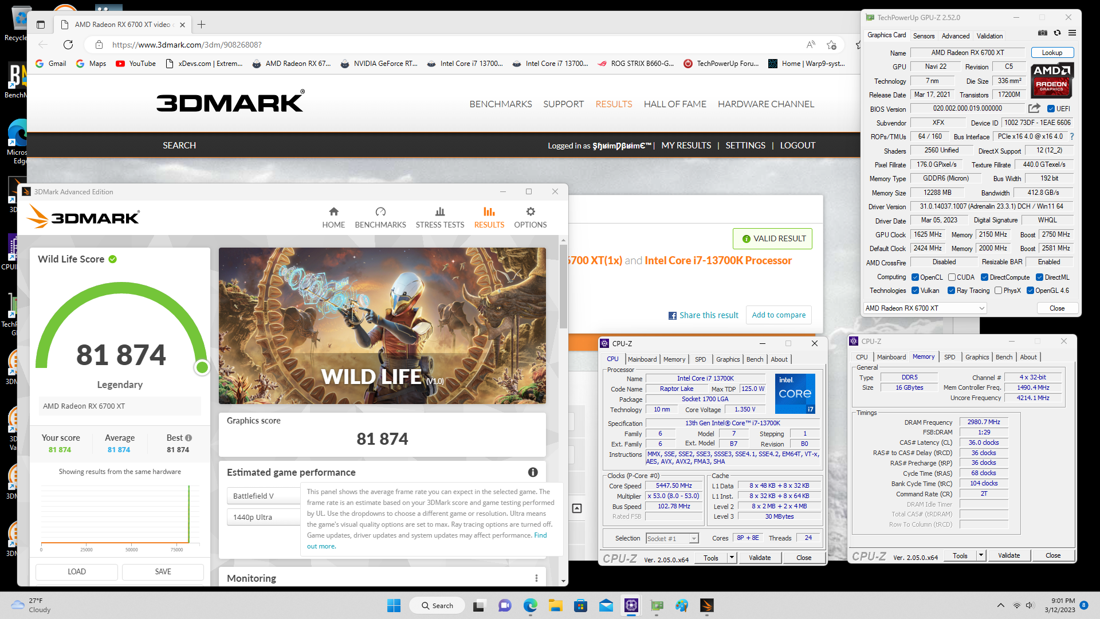This screenshot has height=619, width=1100.
Task: Open File Explorer from the taskbar
Action: click(555, 605)
